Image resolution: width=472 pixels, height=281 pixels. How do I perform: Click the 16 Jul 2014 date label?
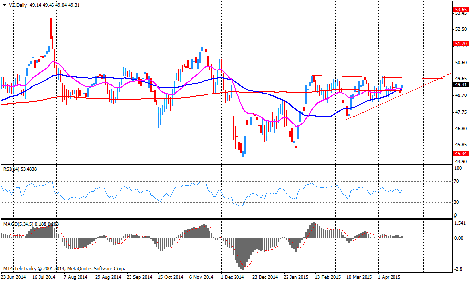(44, 277)
